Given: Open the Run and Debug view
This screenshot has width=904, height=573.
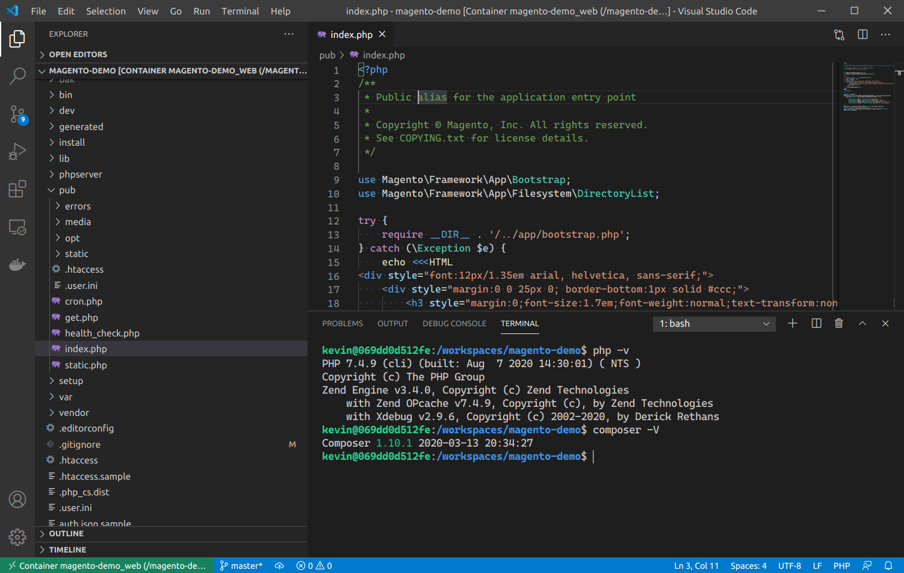Looking at the screenshot, I should coord(17,151).
